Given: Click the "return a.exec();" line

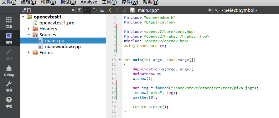Looking at the screenshot, I should coord(150,107).
